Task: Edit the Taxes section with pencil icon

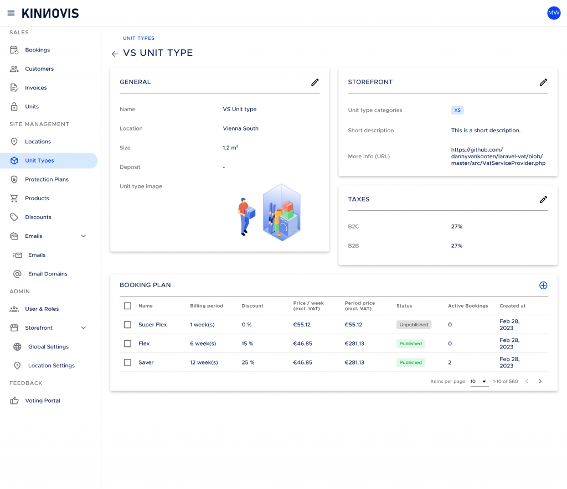Action: click(x=543, y=199)
